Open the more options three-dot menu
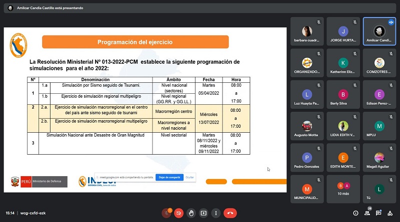This screenshot has width=400, height=222. [216, 213]
